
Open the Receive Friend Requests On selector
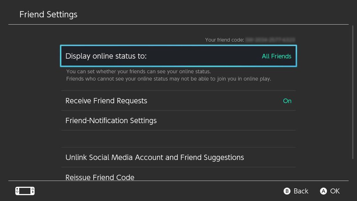(x=287, y=101)
